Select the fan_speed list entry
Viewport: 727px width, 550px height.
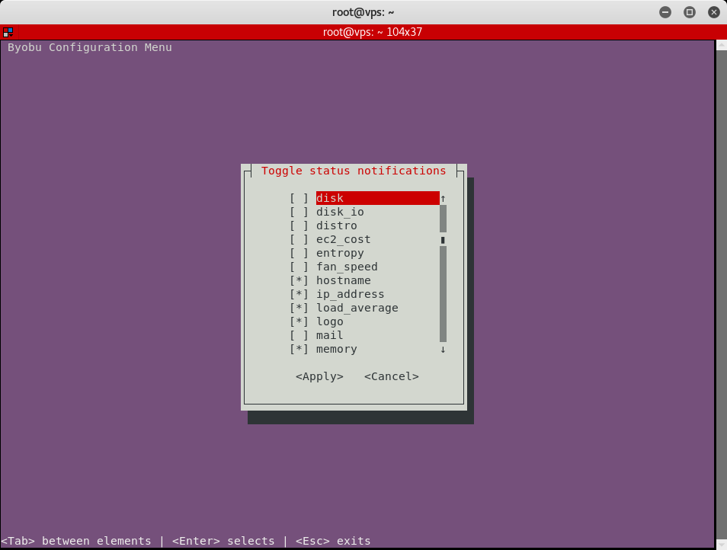[347, 267]
